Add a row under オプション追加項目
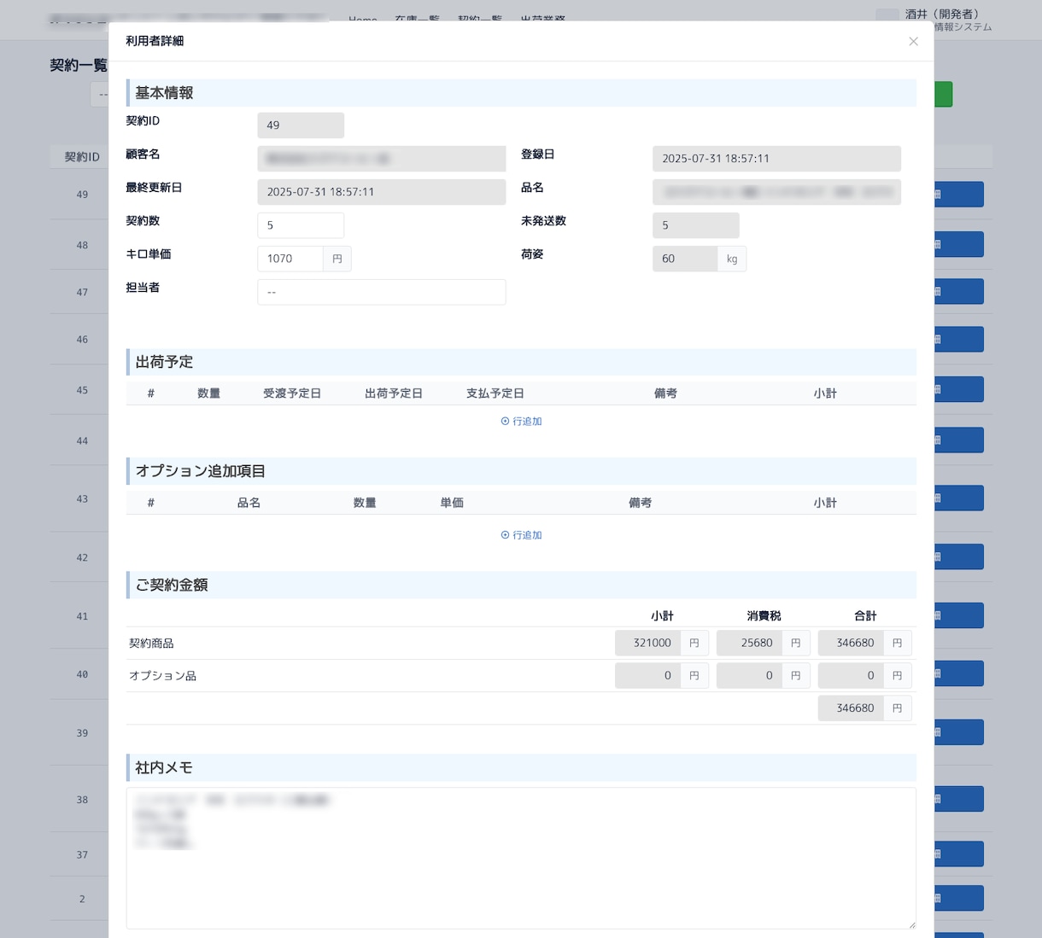 (x=521, y=535)
